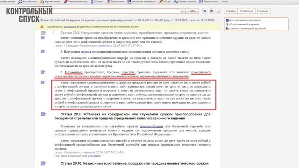The image size is (299, 168).
Task: Click inside the document search field
Action: pos(116,11)
